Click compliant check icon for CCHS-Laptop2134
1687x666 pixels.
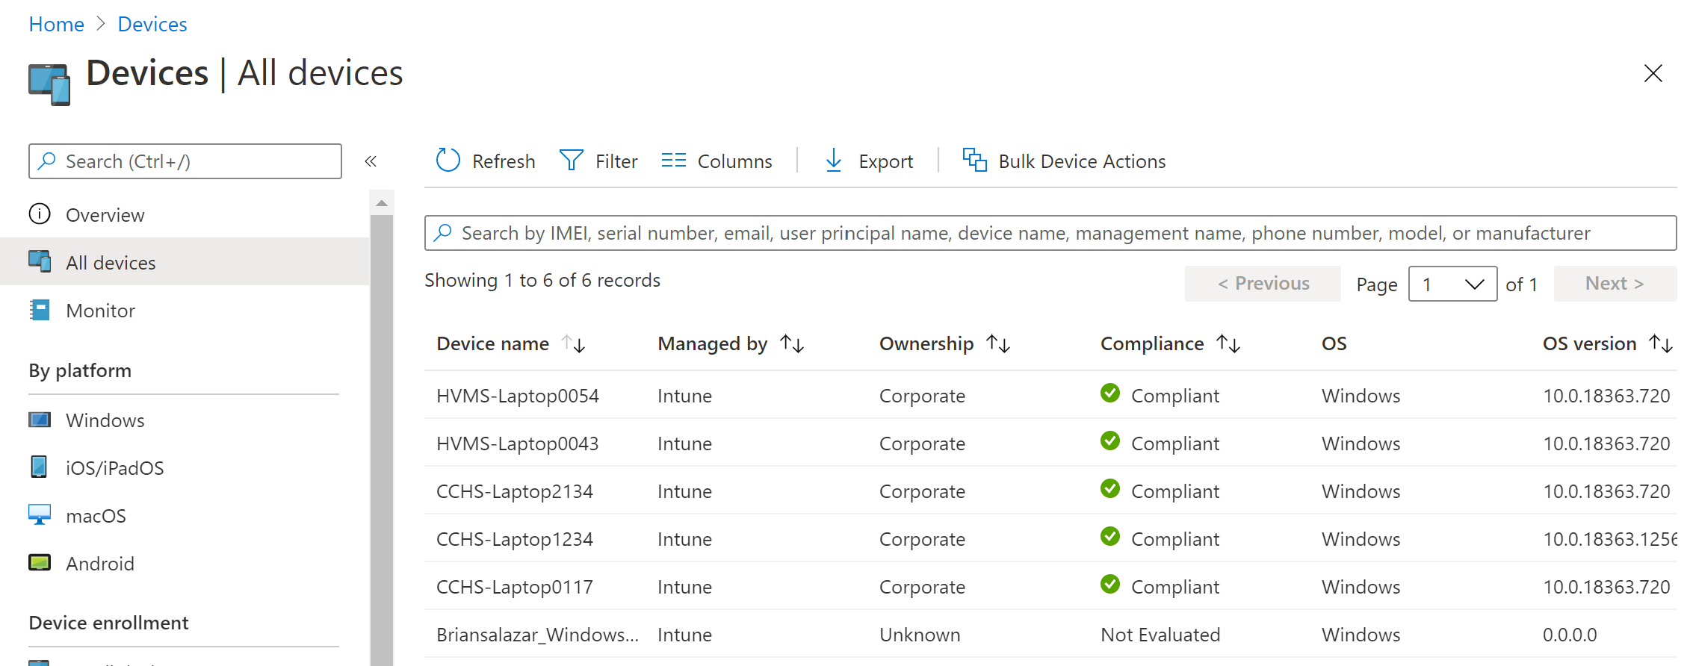1110,488
